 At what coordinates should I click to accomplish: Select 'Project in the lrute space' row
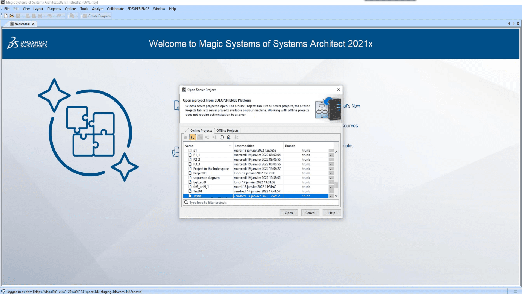[x=256, y=169]
